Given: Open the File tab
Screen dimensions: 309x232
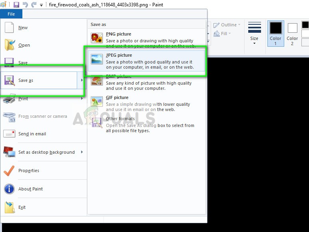Looking at the screenshot, I should (11, 14).
